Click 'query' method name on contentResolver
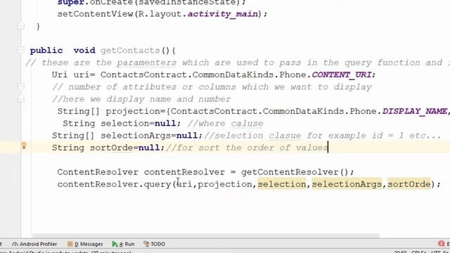 (157, 184)
